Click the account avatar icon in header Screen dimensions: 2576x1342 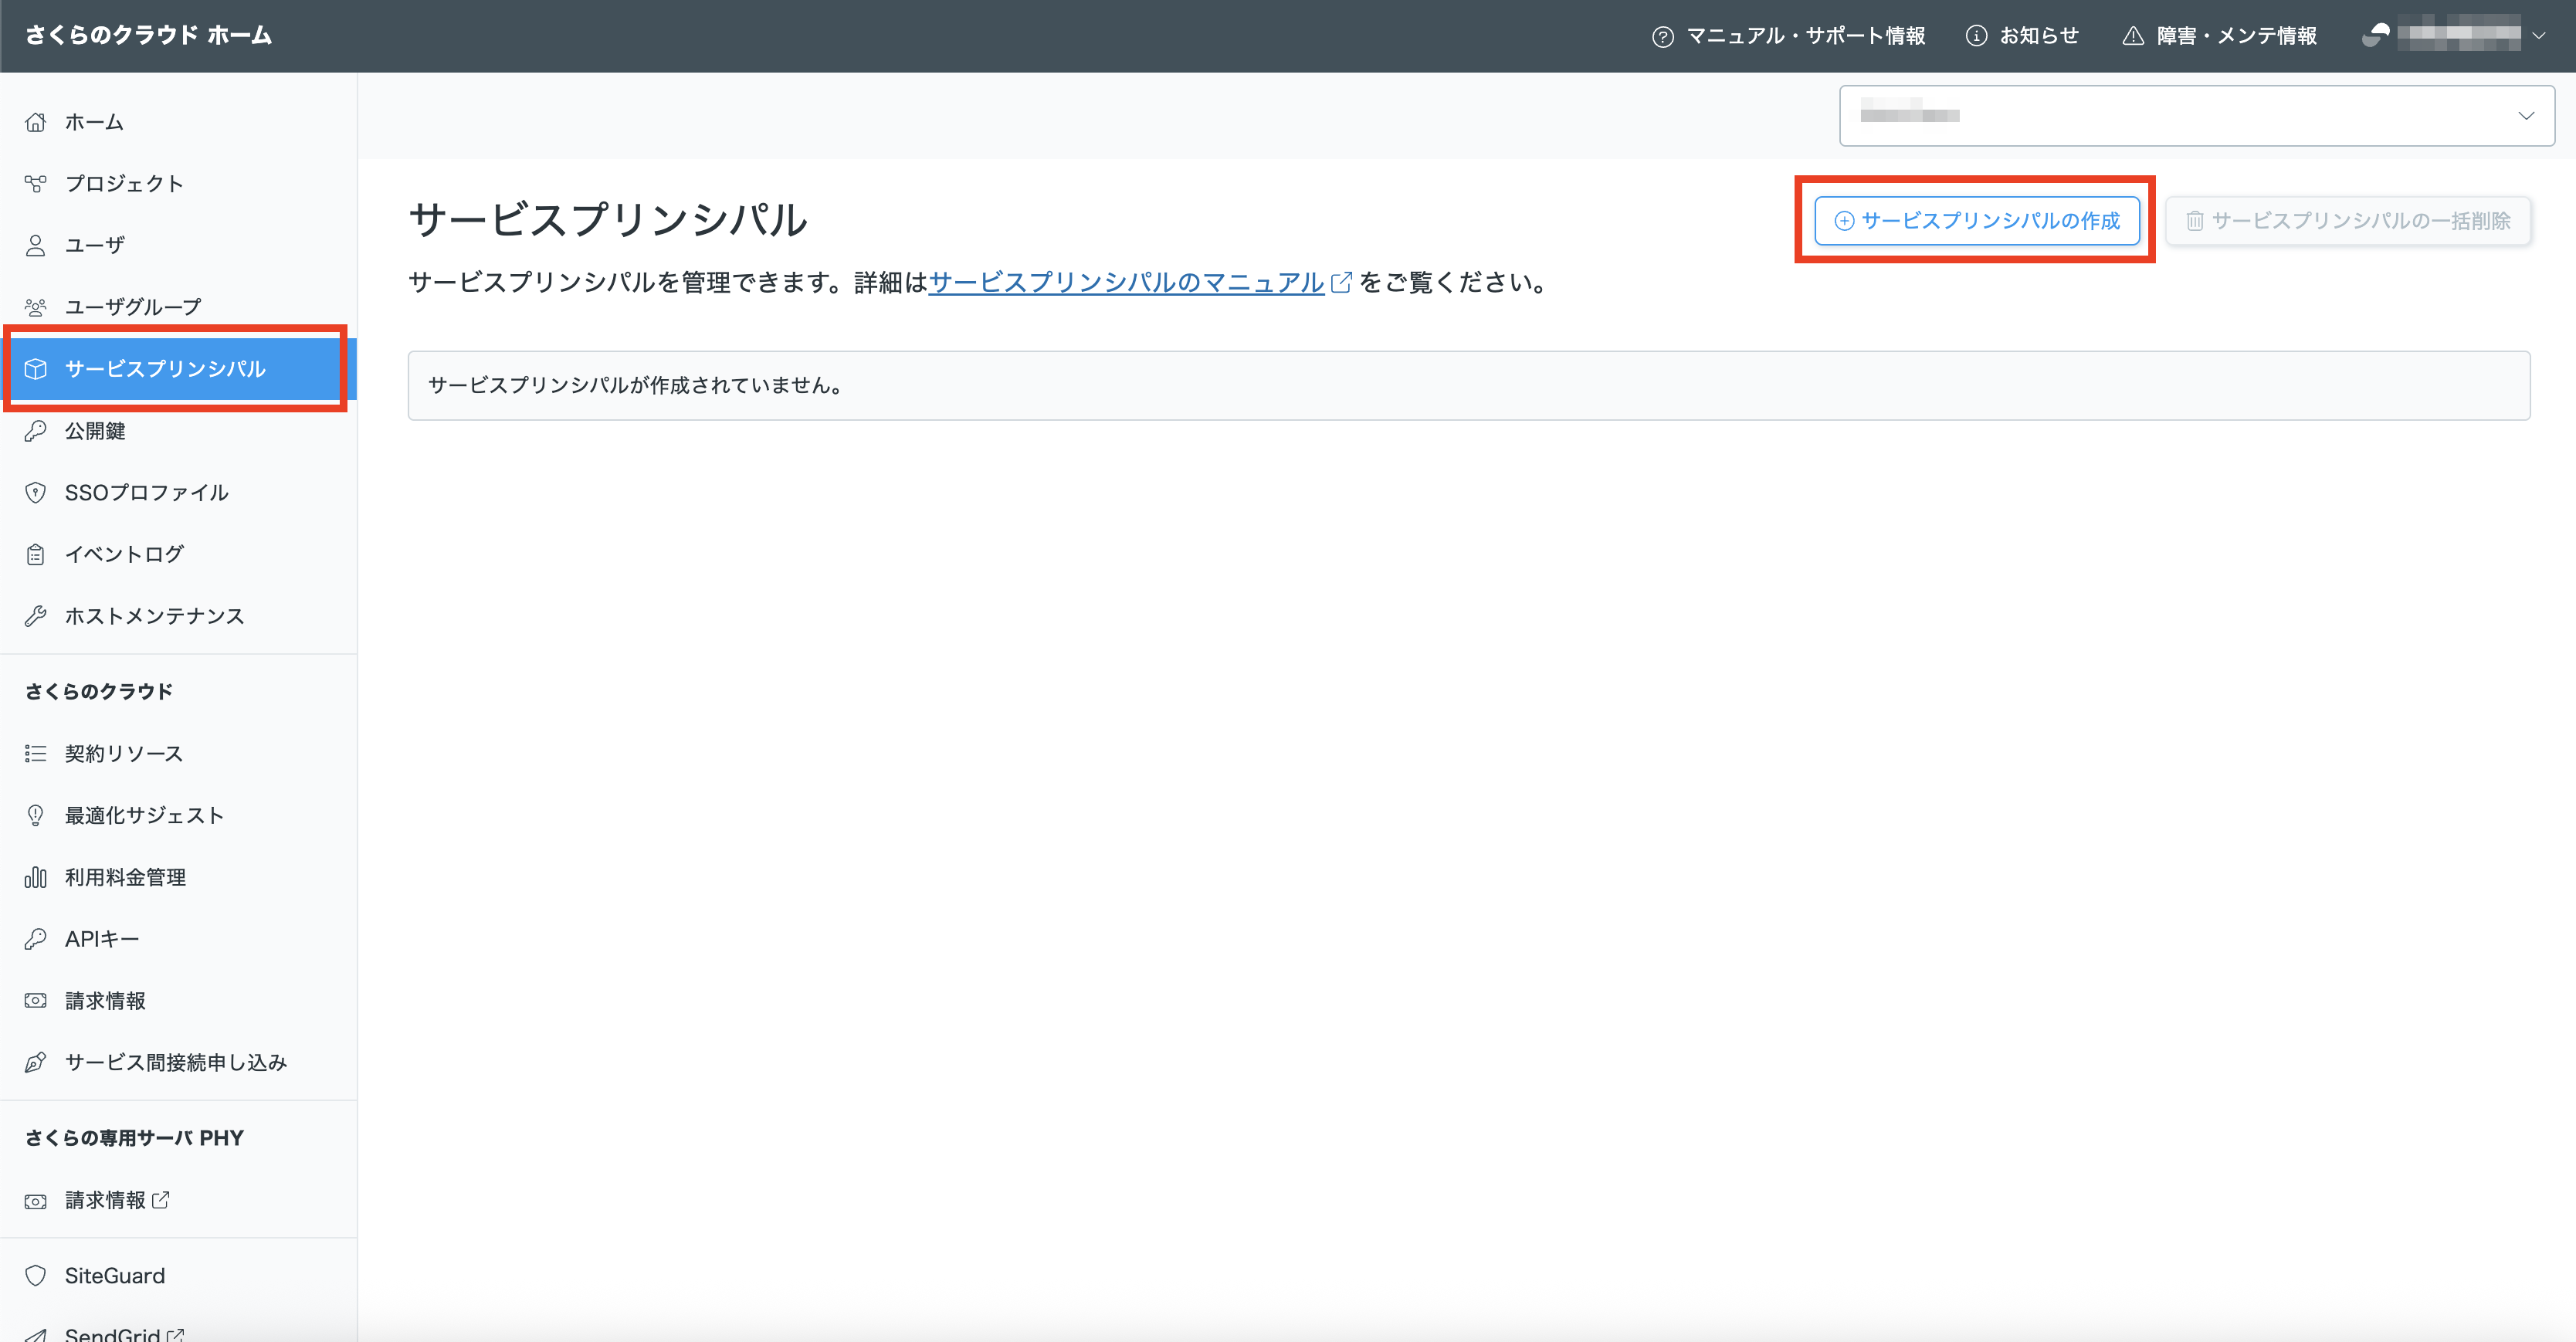(x=2376, y=35)
